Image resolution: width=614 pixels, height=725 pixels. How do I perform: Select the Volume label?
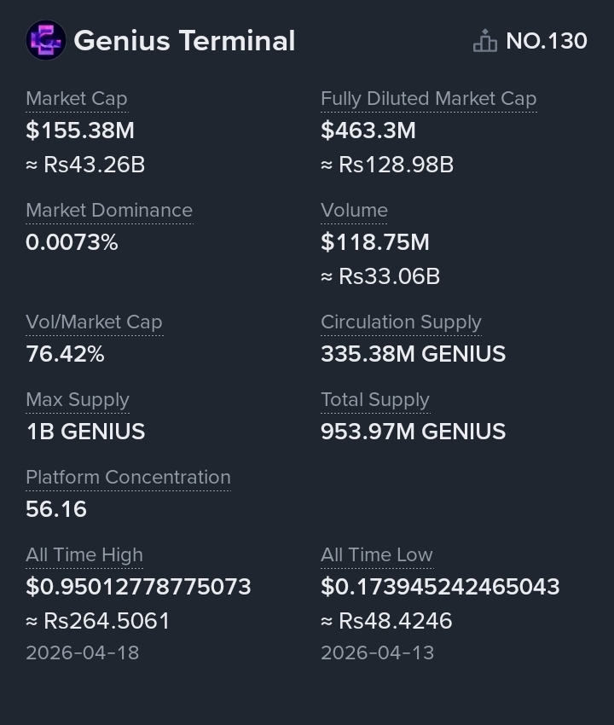point(354,211)
